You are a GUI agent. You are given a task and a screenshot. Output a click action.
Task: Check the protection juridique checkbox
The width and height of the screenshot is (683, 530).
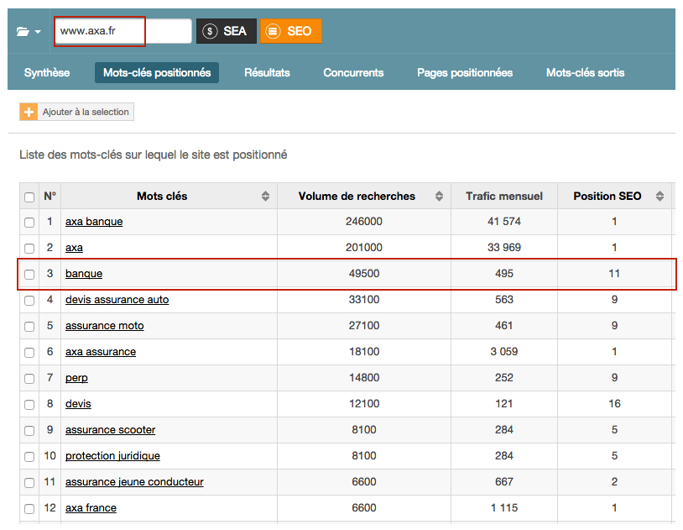(29, 457)
